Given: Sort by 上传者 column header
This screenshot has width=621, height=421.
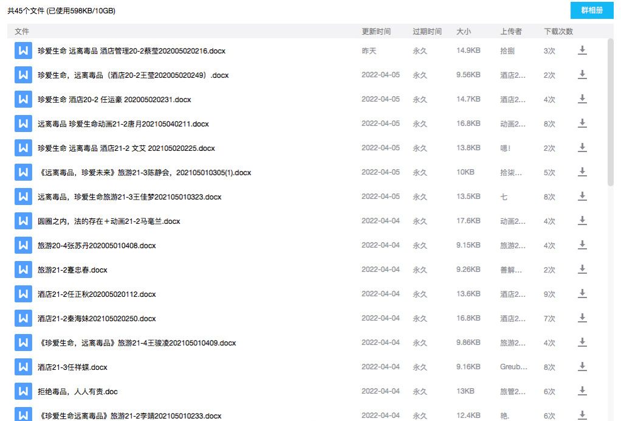Looking at the screenshot, I should coord(511,31).
